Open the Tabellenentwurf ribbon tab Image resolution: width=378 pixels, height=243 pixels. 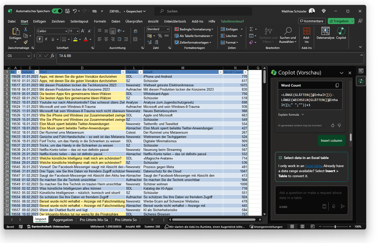click(232, 22)
